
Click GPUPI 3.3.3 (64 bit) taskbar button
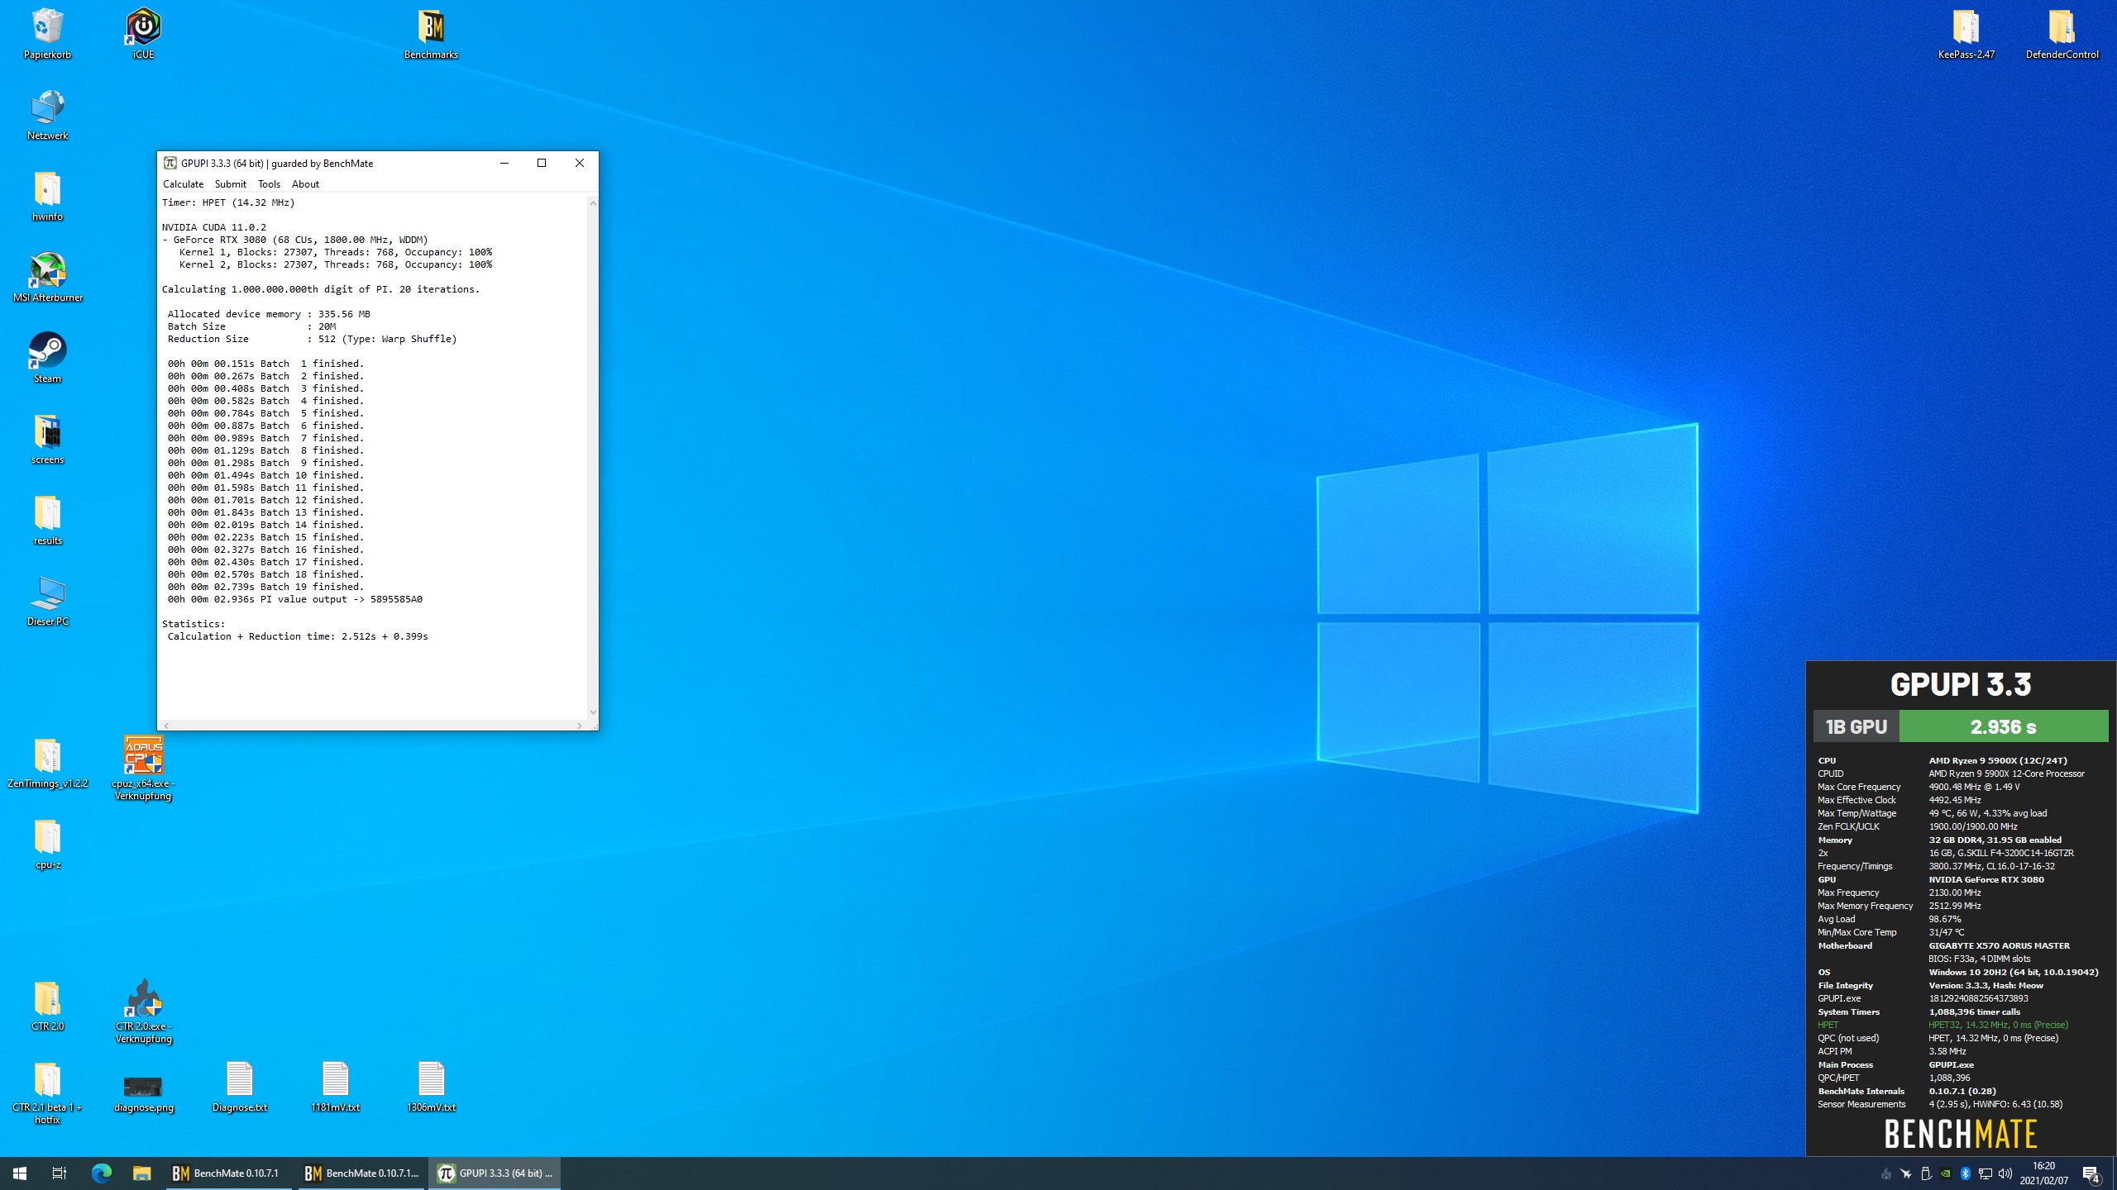point(495,1173)
